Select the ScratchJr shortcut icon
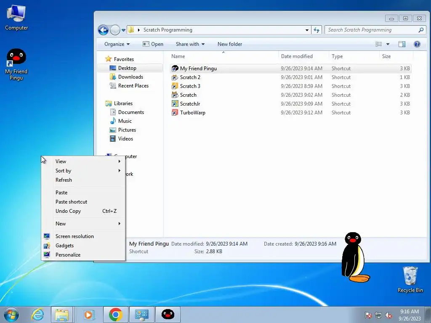The height and width of the screenshot is (323, 431). (175, 103)
